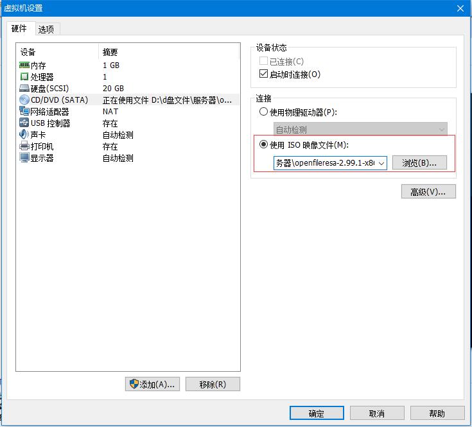Click the 浏览(B)... browse button
Image resolution: width=472 pixels, height=427 pixels.
(x=419, y=163)
